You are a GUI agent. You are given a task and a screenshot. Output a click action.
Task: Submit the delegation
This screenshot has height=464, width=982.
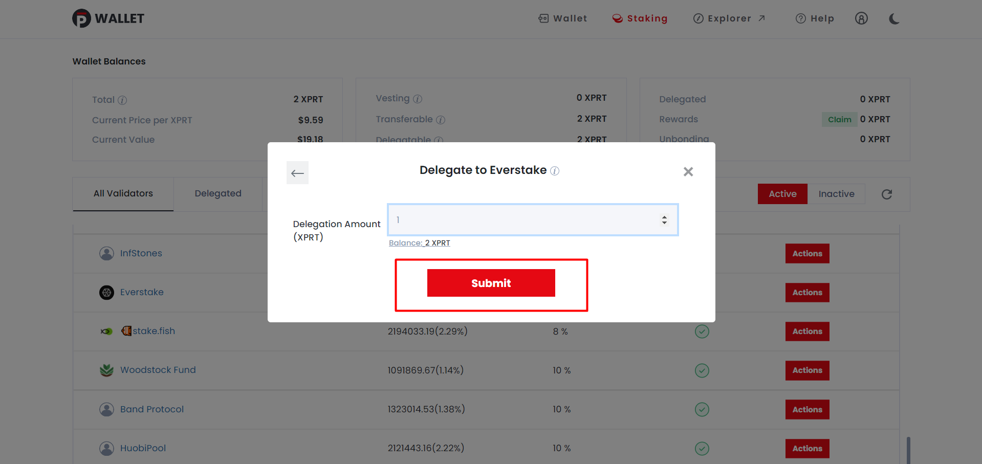point(491,283)
